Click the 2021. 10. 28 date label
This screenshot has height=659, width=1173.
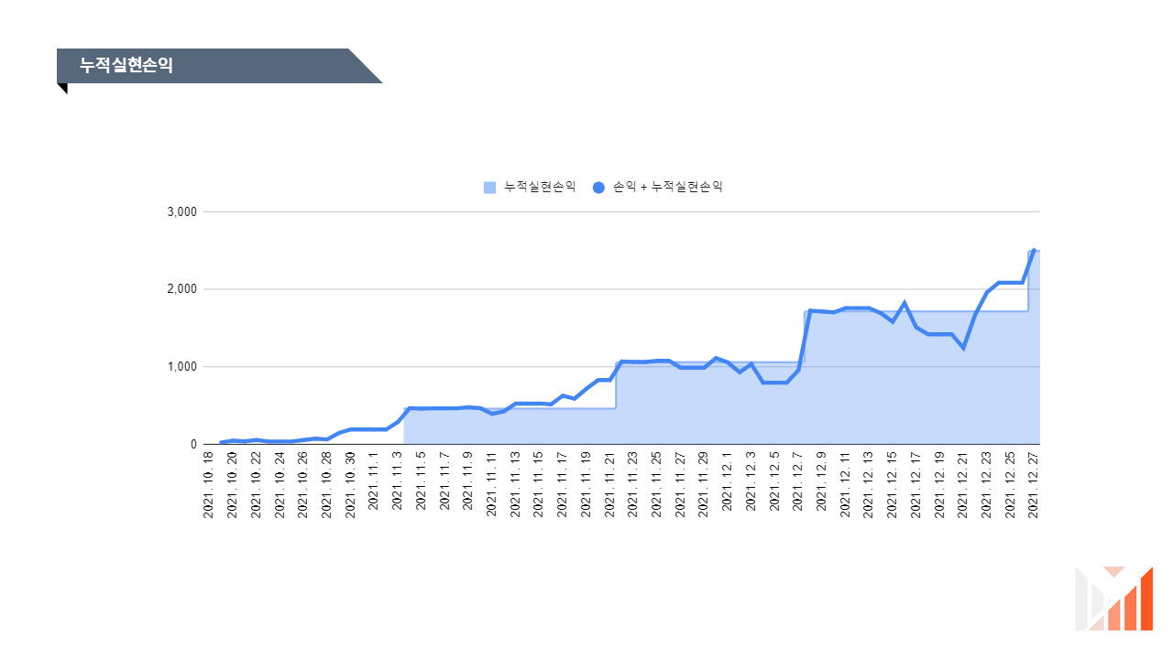(327, 485)
